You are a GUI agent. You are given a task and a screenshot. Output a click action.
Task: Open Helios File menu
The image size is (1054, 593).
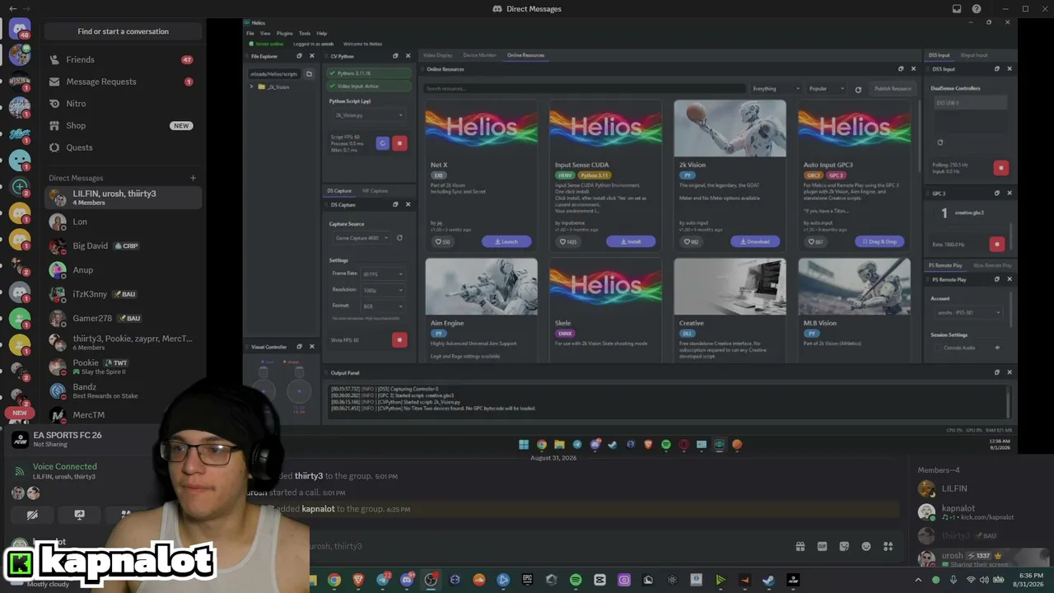(250, 34)
